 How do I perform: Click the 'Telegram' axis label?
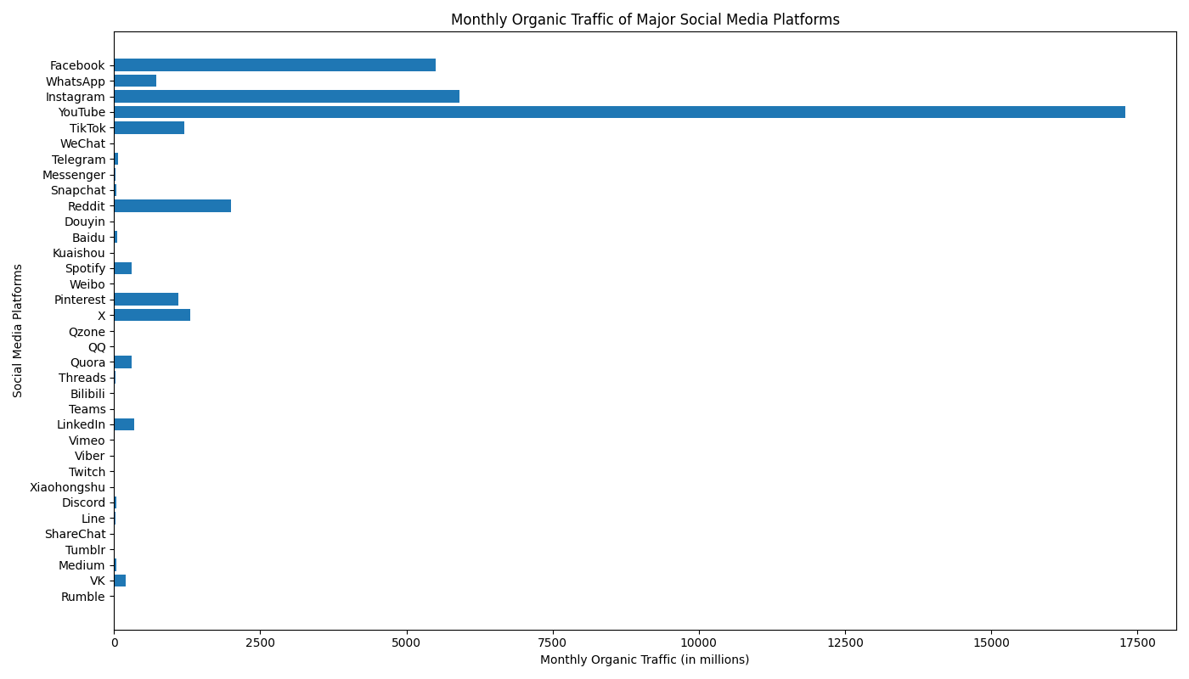coord(79,160)
